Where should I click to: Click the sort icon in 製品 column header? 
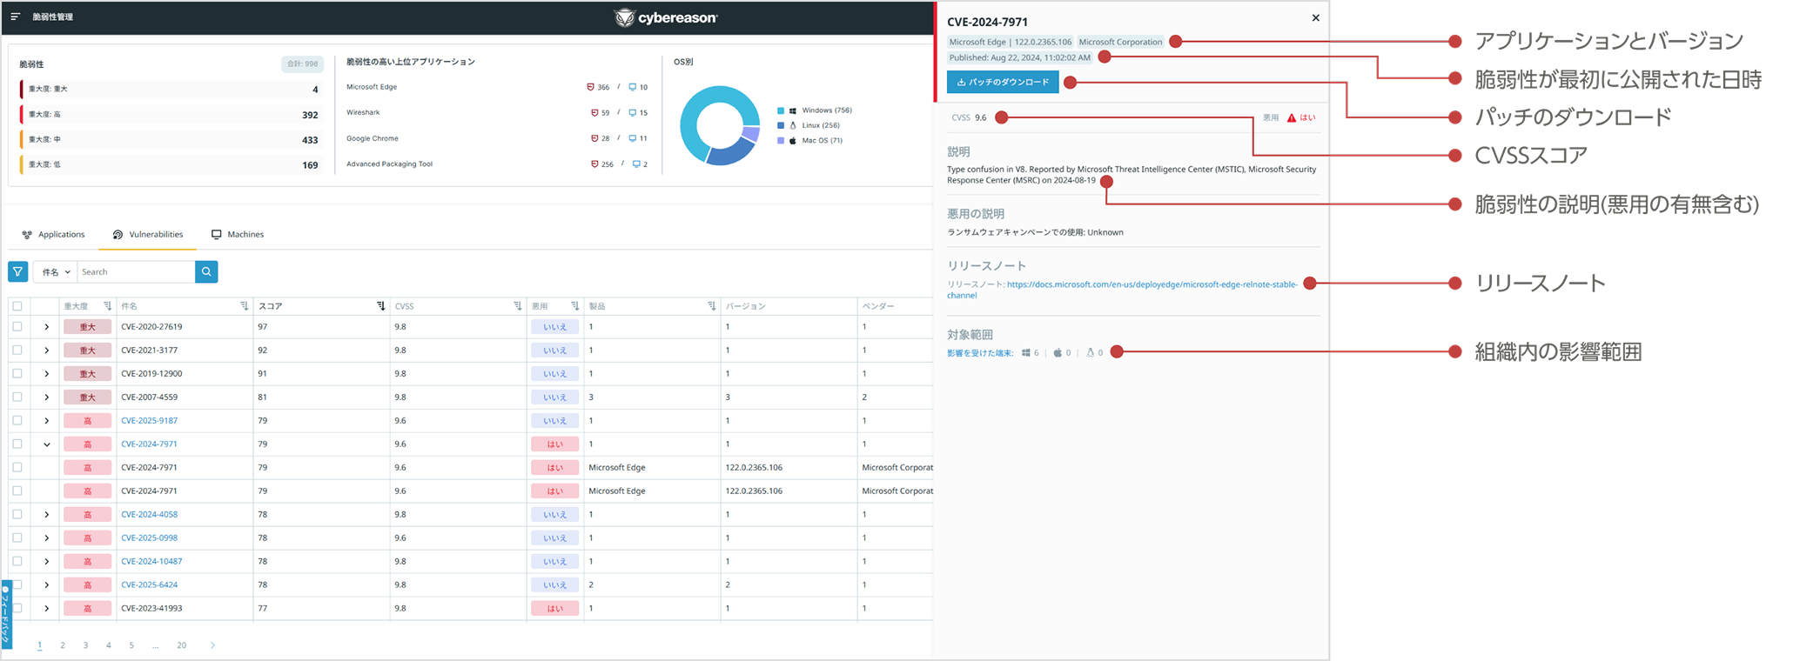711,306
